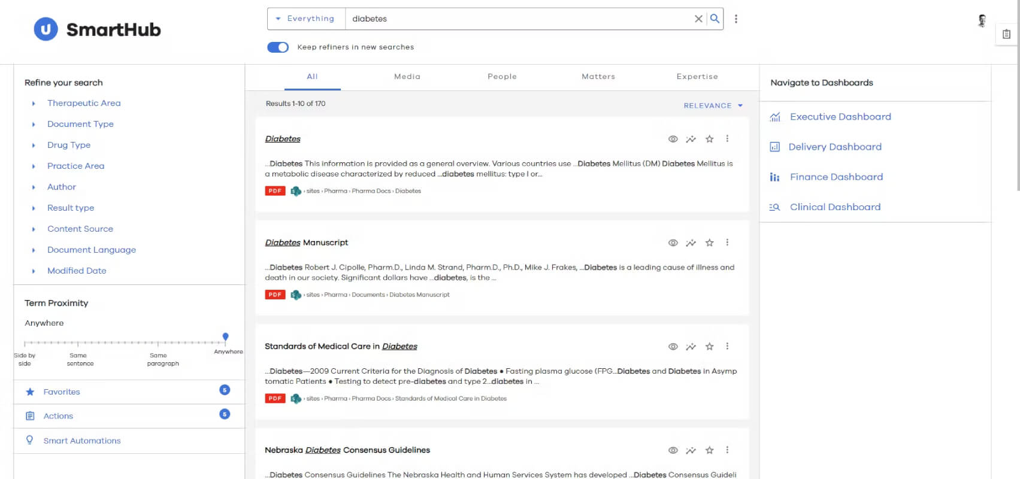Open analytics icon for Diabetes result
This screenshot has height=479, width=1020.
pos(691,139)
